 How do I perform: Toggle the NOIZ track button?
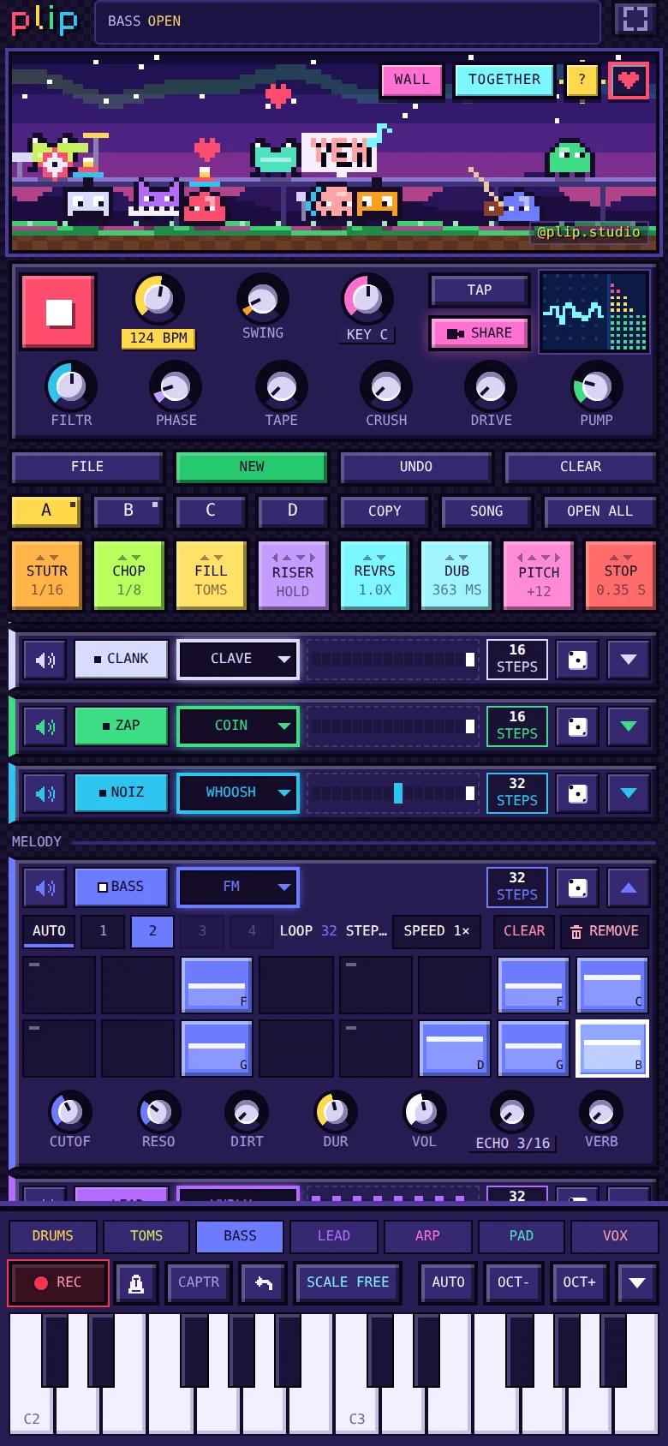click(x=121, y=793)
